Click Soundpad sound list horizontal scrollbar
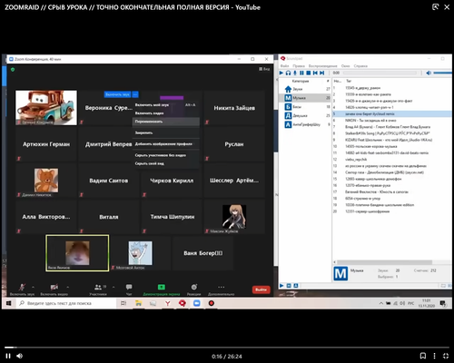 pos(384,262)
